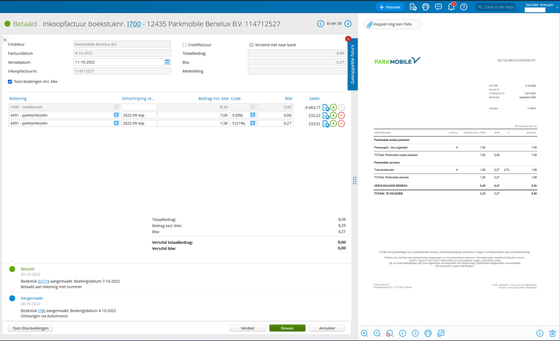Click the green Bewaar button
The width and height of the screenshot is (560, 341).
pos(287,328)
